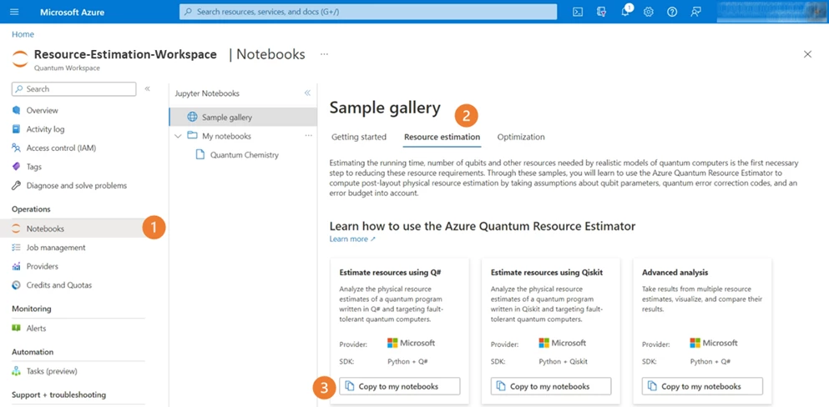Screen dimensions: 829x407
Task: Open Credits and Quotas
Action: coord(59,285)
